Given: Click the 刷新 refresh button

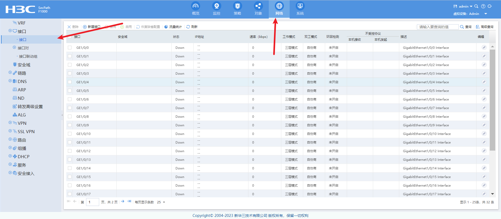Looking at the screenshot, I should coord(192,27).
